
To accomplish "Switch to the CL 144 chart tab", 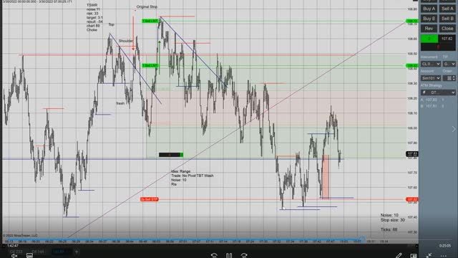I will 38,252.
